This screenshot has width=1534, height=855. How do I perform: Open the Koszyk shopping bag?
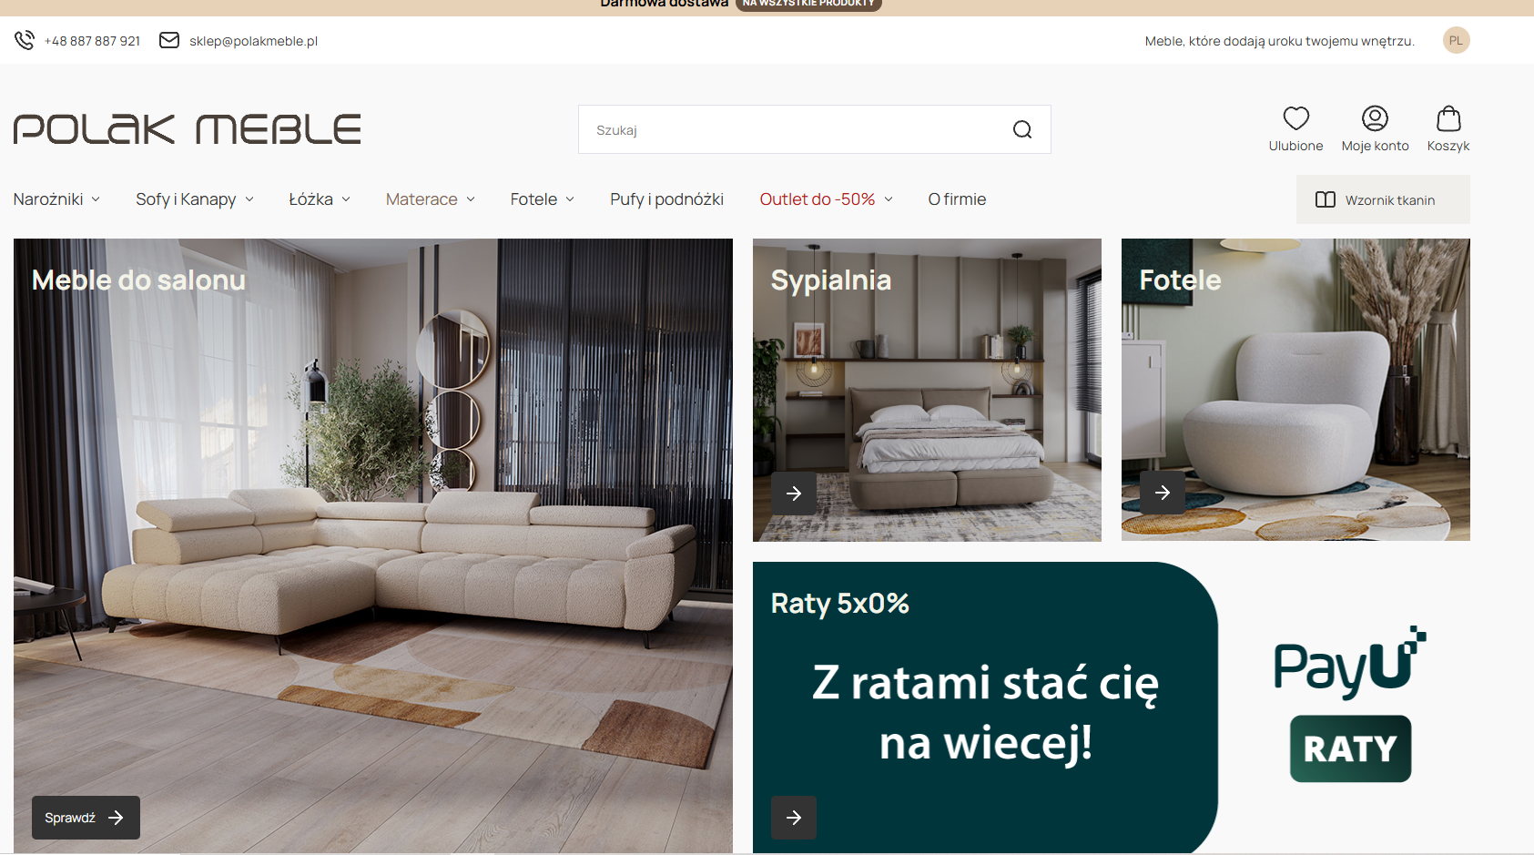pyautogui.click(x=1448, y=119)
